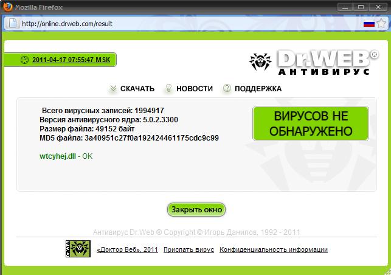Click the green chevron icon next to СКАЧАТЬ
This screenshot has width=391, height=275.
[x=113, y=89]
